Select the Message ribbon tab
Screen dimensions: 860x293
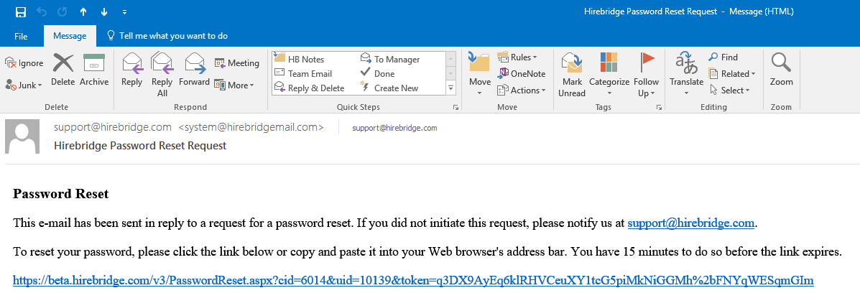(x=69, y=36)
